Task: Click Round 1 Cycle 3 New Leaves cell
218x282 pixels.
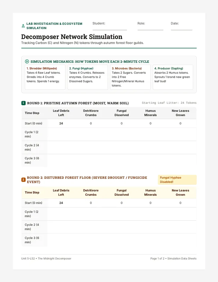Action: click(x=180, y=160)
